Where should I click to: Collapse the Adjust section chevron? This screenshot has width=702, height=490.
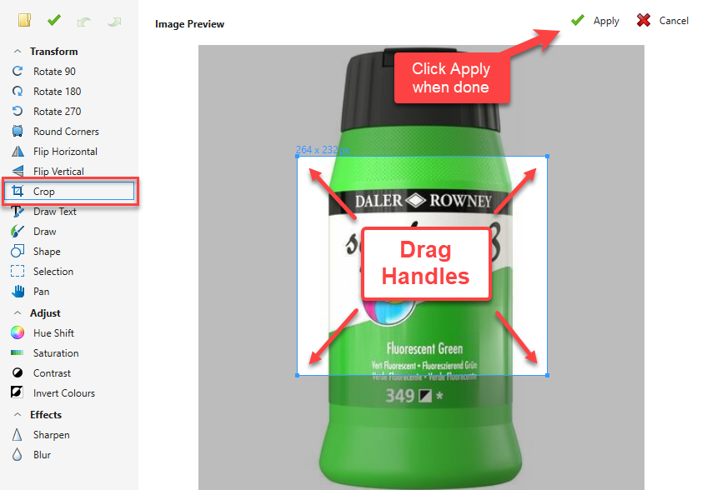click(x=17, y=312)
